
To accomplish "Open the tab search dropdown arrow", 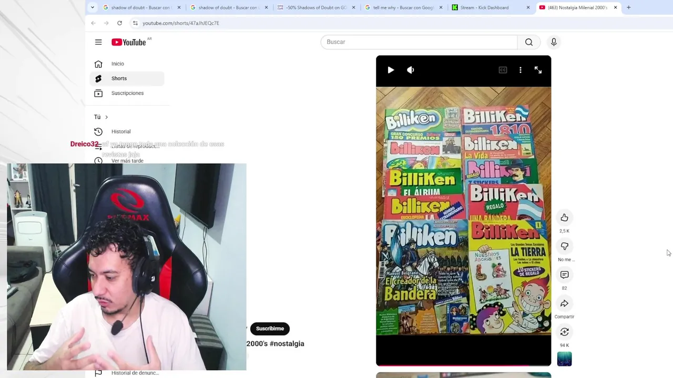I will pos(93,7).
